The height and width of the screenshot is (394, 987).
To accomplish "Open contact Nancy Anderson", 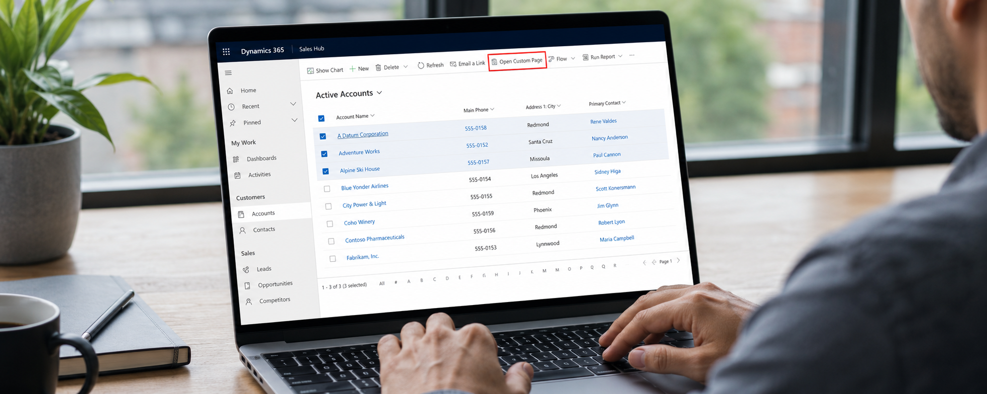I will pos(610,138).
